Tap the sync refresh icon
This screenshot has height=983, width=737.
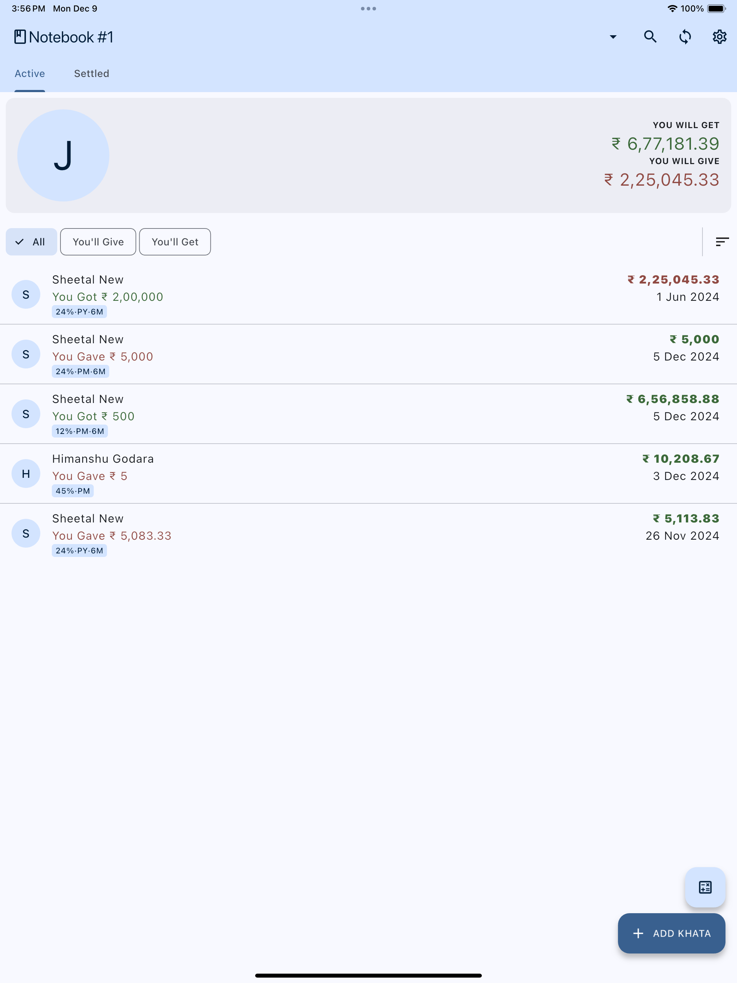(685, 37)
